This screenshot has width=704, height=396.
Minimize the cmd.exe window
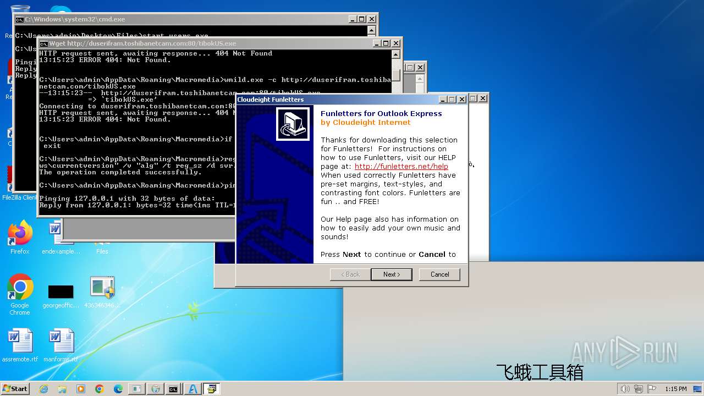coord(352,19)
